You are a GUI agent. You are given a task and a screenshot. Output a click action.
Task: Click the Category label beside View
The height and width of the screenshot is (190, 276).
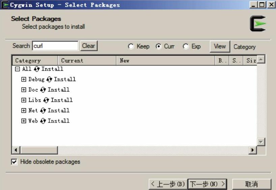point(245,47)
